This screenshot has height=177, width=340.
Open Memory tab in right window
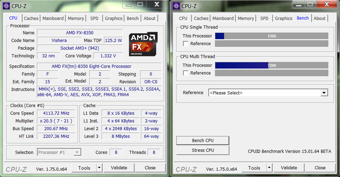(246, 18)
